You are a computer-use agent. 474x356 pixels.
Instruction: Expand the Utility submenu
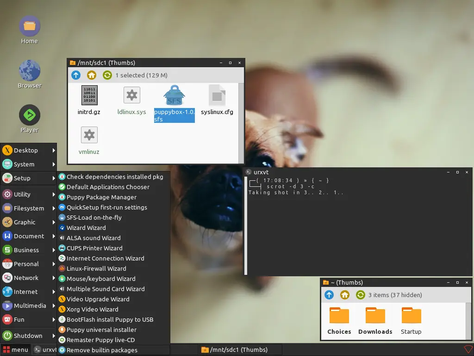click(x=29, y=194)
